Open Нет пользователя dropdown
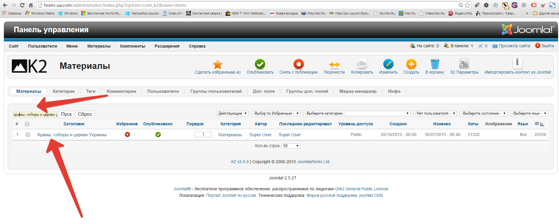 pos(435,113)
